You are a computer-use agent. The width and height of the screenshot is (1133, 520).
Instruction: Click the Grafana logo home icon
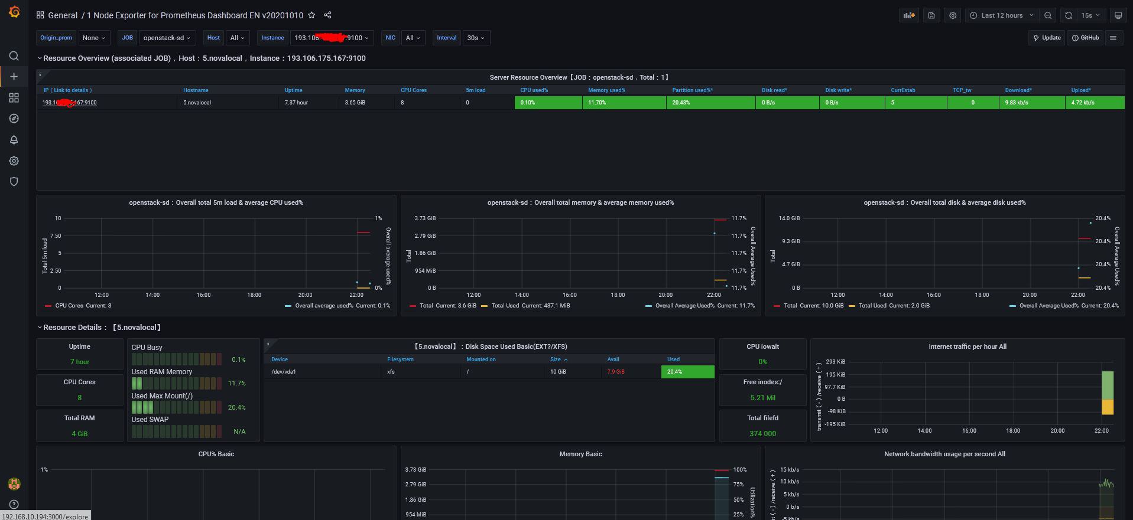tap(14, 12)
